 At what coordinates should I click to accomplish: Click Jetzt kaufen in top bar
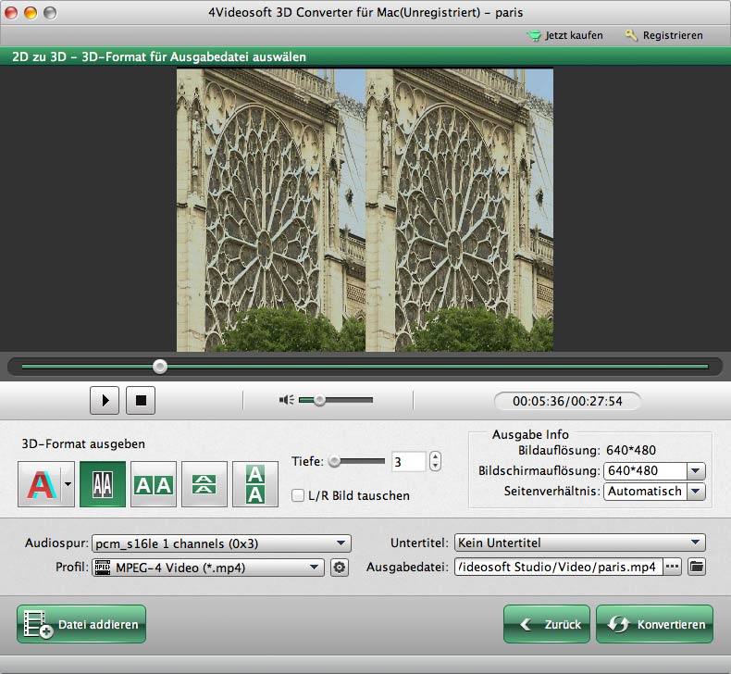(x=564, y=35)
